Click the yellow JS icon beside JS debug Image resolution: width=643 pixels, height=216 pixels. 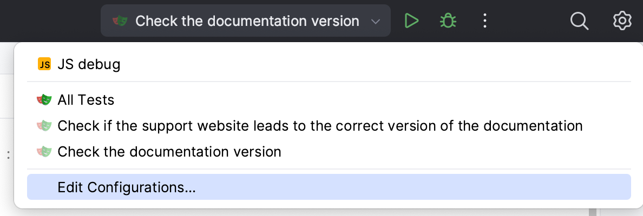44,65
